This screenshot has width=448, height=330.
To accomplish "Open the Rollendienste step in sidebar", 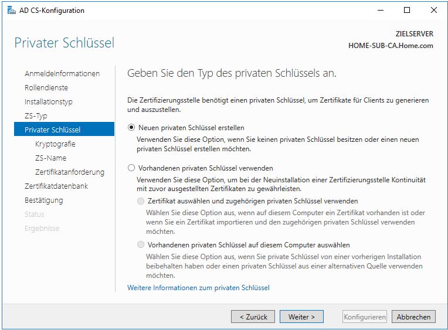I will point(46,87).
